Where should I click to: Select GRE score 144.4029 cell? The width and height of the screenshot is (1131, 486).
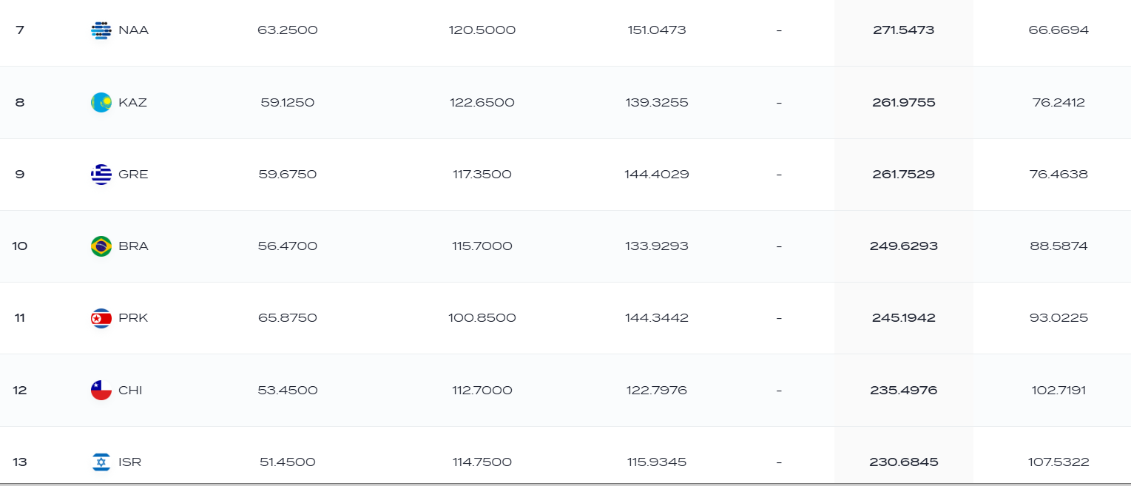(x=657, y=175)
